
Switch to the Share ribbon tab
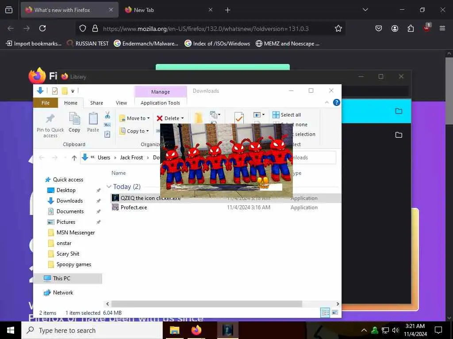pos(96,103)
